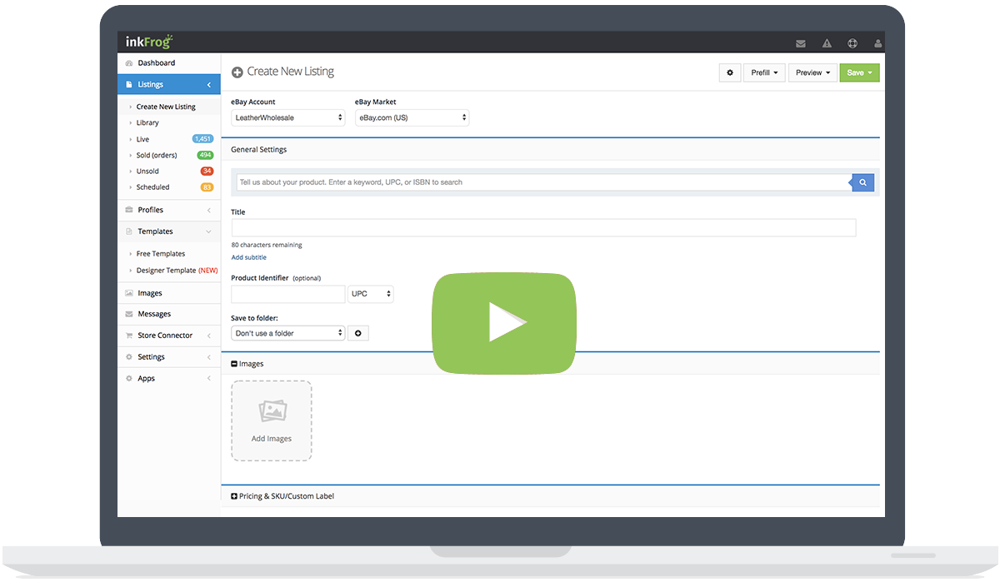Open the Dashboard from the sidebar
Screen dimensions: 1000x582
[155, 62]
